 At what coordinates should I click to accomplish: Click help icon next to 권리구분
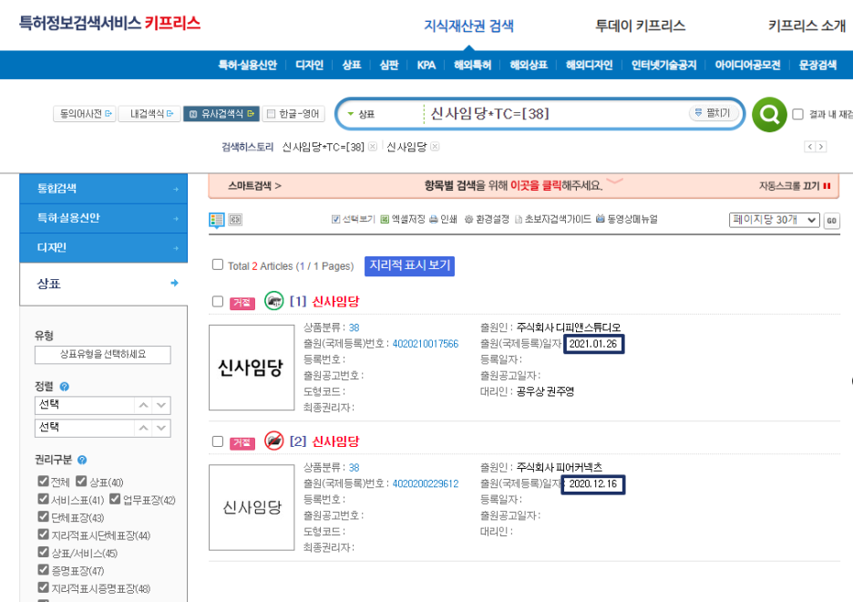(82, 460)
